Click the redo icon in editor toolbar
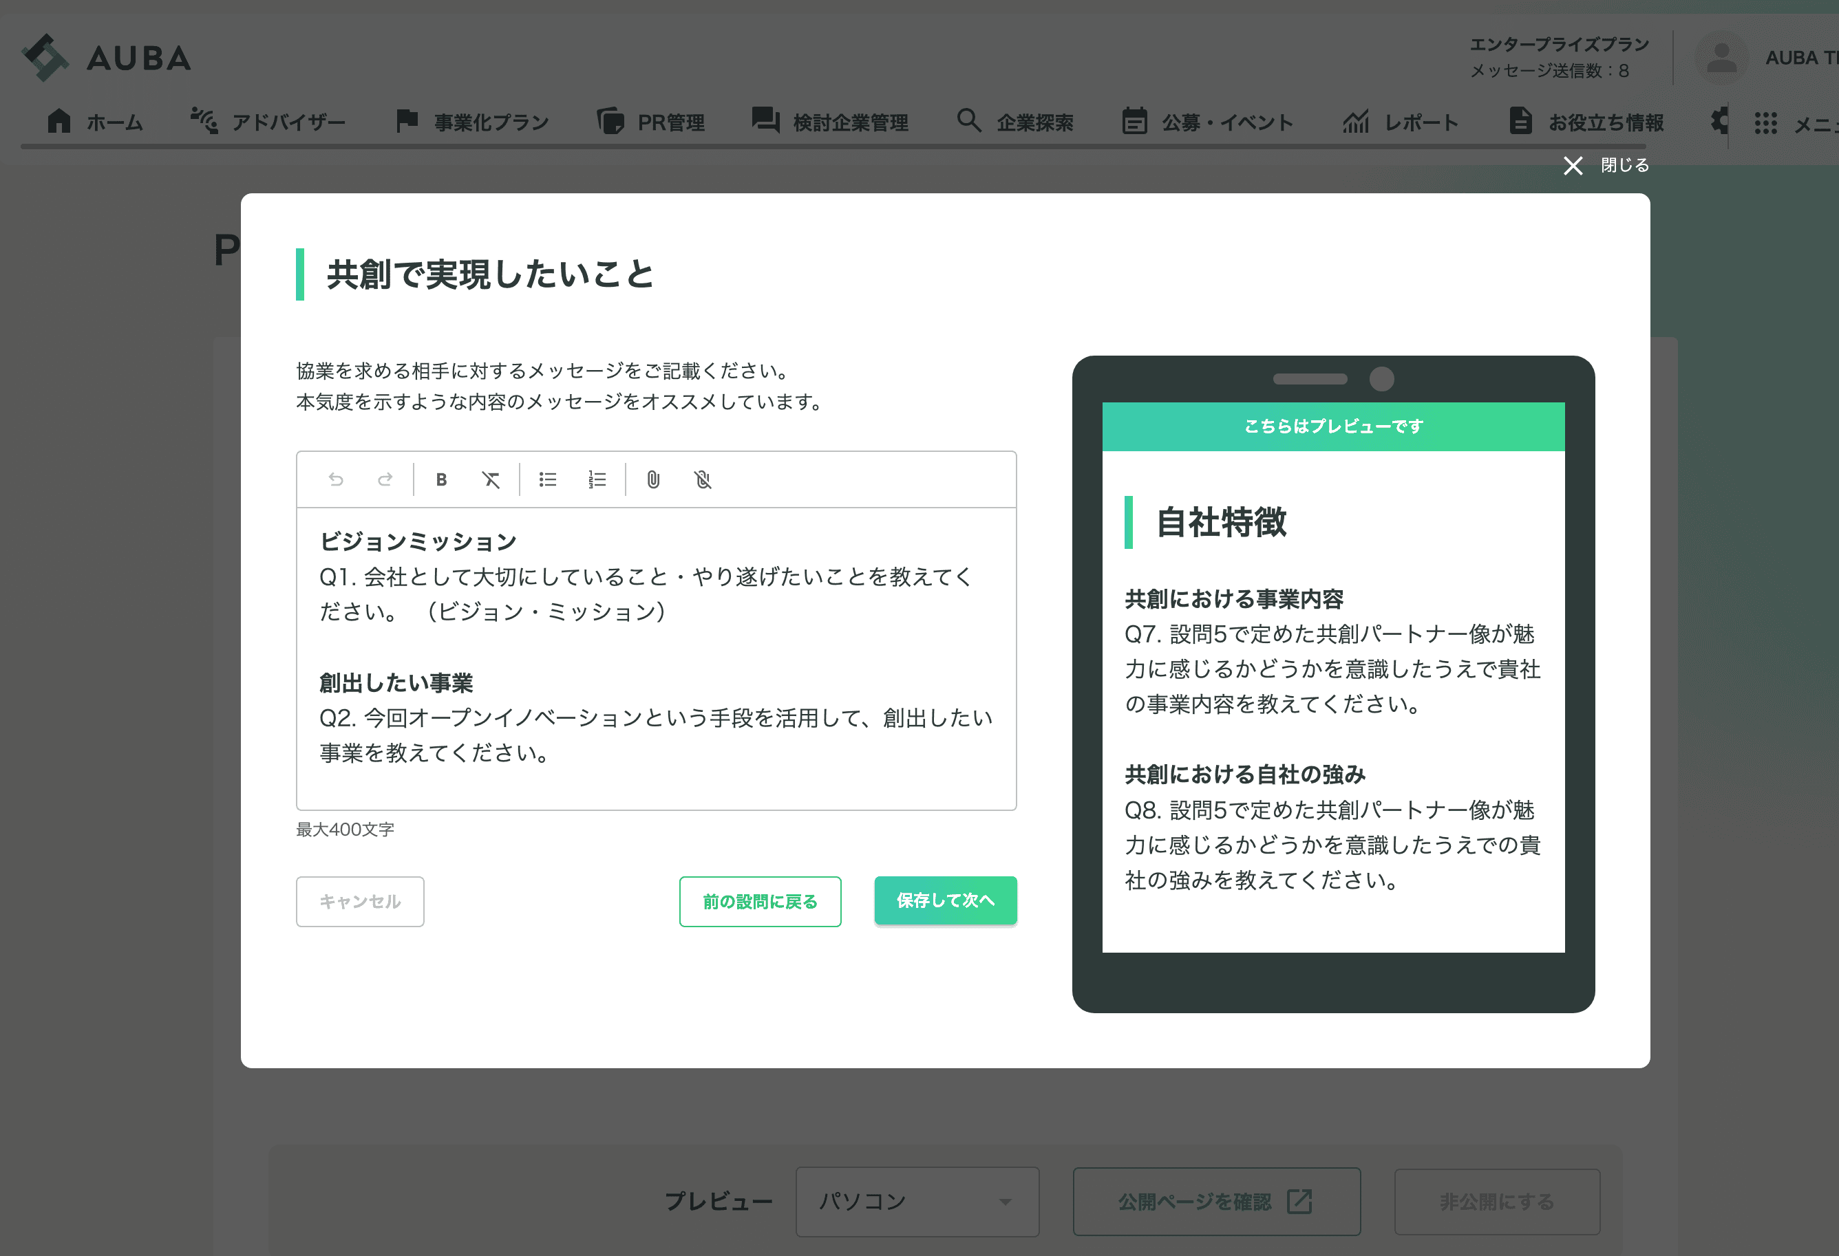1839x1256 pixels. coord(385,479)
